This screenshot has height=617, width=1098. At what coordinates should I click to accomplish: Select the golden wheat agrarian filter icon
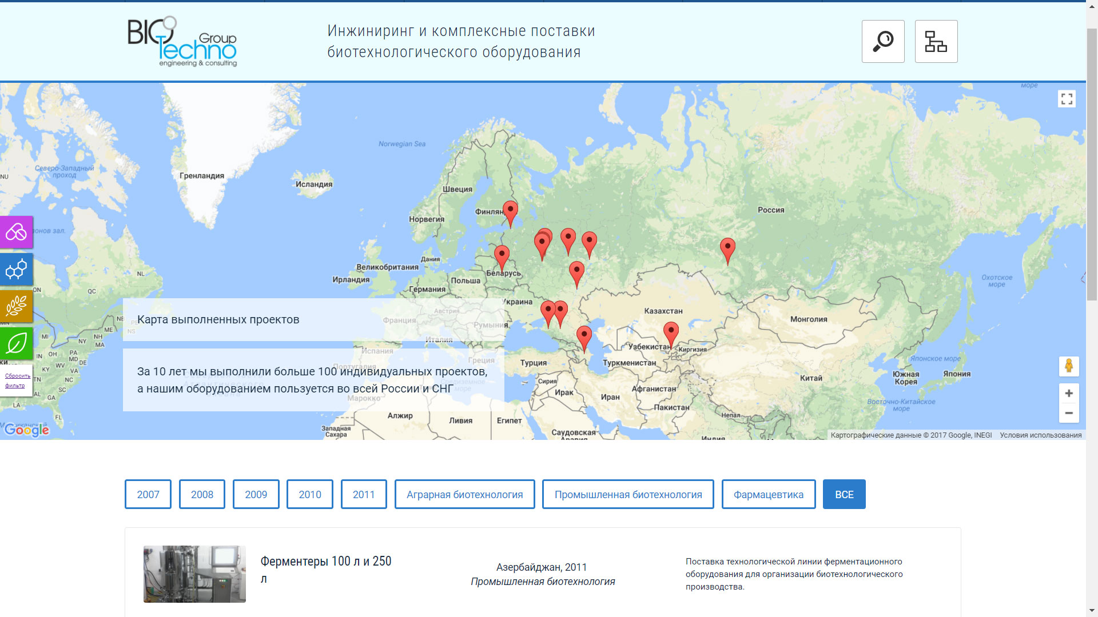(16, 306)
